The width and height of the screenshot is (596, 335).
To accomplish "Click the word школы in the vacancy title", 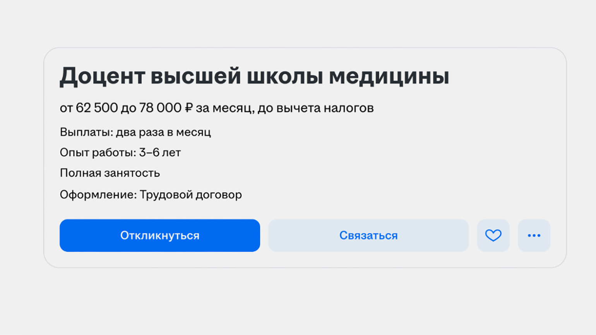I will click(x=285, y=76).
